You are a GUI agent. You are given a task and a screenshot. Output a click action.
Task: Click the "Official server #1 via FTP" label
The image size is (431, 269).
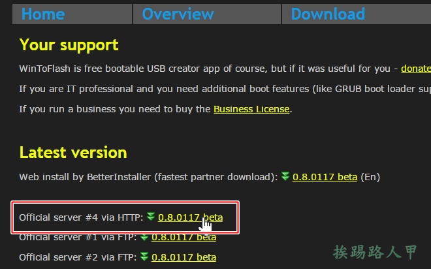(76, 237)
